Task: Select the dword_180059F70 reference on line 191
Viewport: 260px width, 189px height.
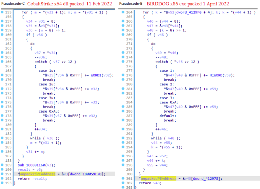Action: [x=86, y=174]
